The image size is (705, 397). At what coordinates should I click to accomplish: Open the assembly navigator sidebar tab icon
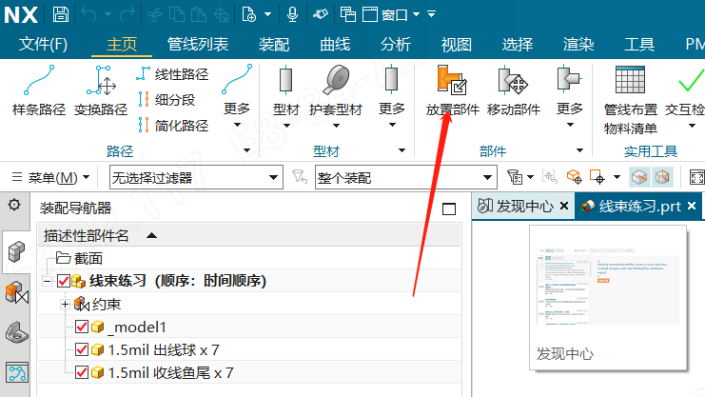click(x=16, y=252)
